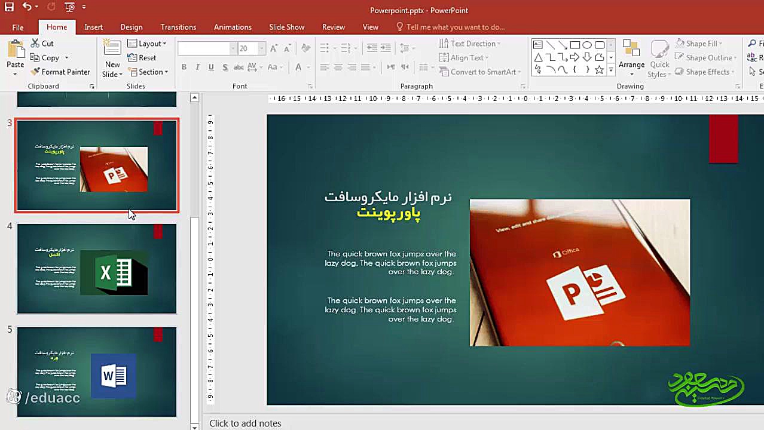The image size is (764, 430).
Task: Undo the last action
Action: 27,7
